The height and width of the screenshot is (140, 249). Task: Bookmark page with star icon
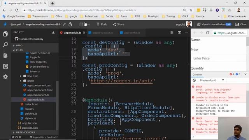(191, 10)
